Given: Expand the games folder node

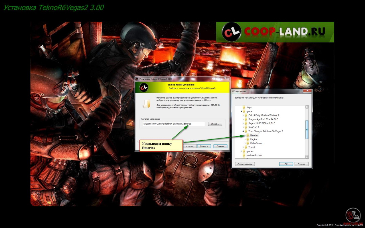Looking at the screenshot, I should click(x=241, y=151).
